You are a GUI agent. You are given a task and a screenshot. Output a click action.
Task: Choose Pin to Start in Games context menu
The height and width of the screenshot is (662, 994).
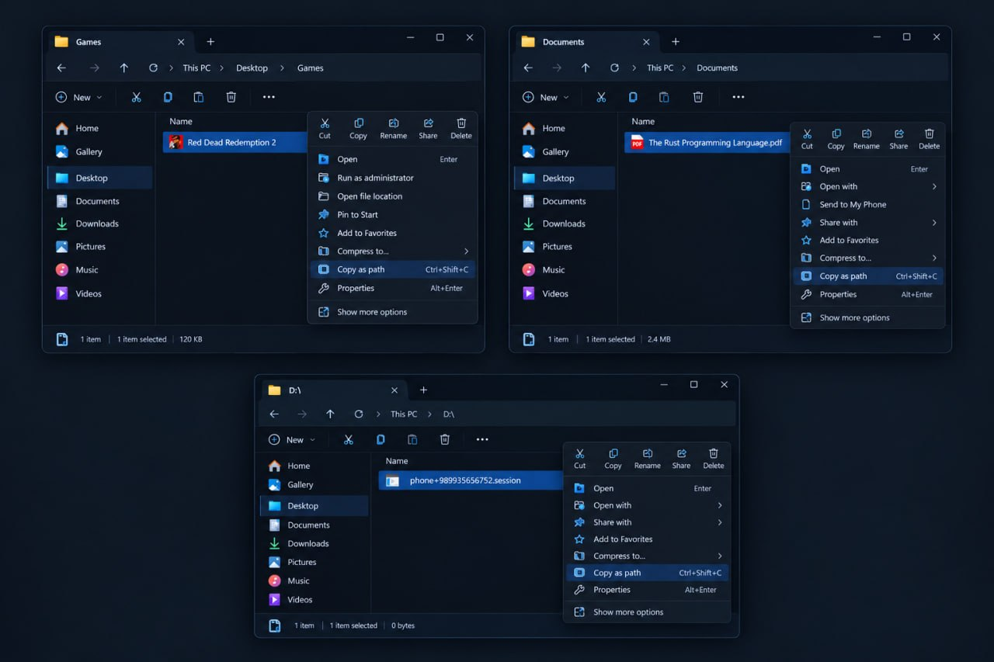[x=393, y=215]
